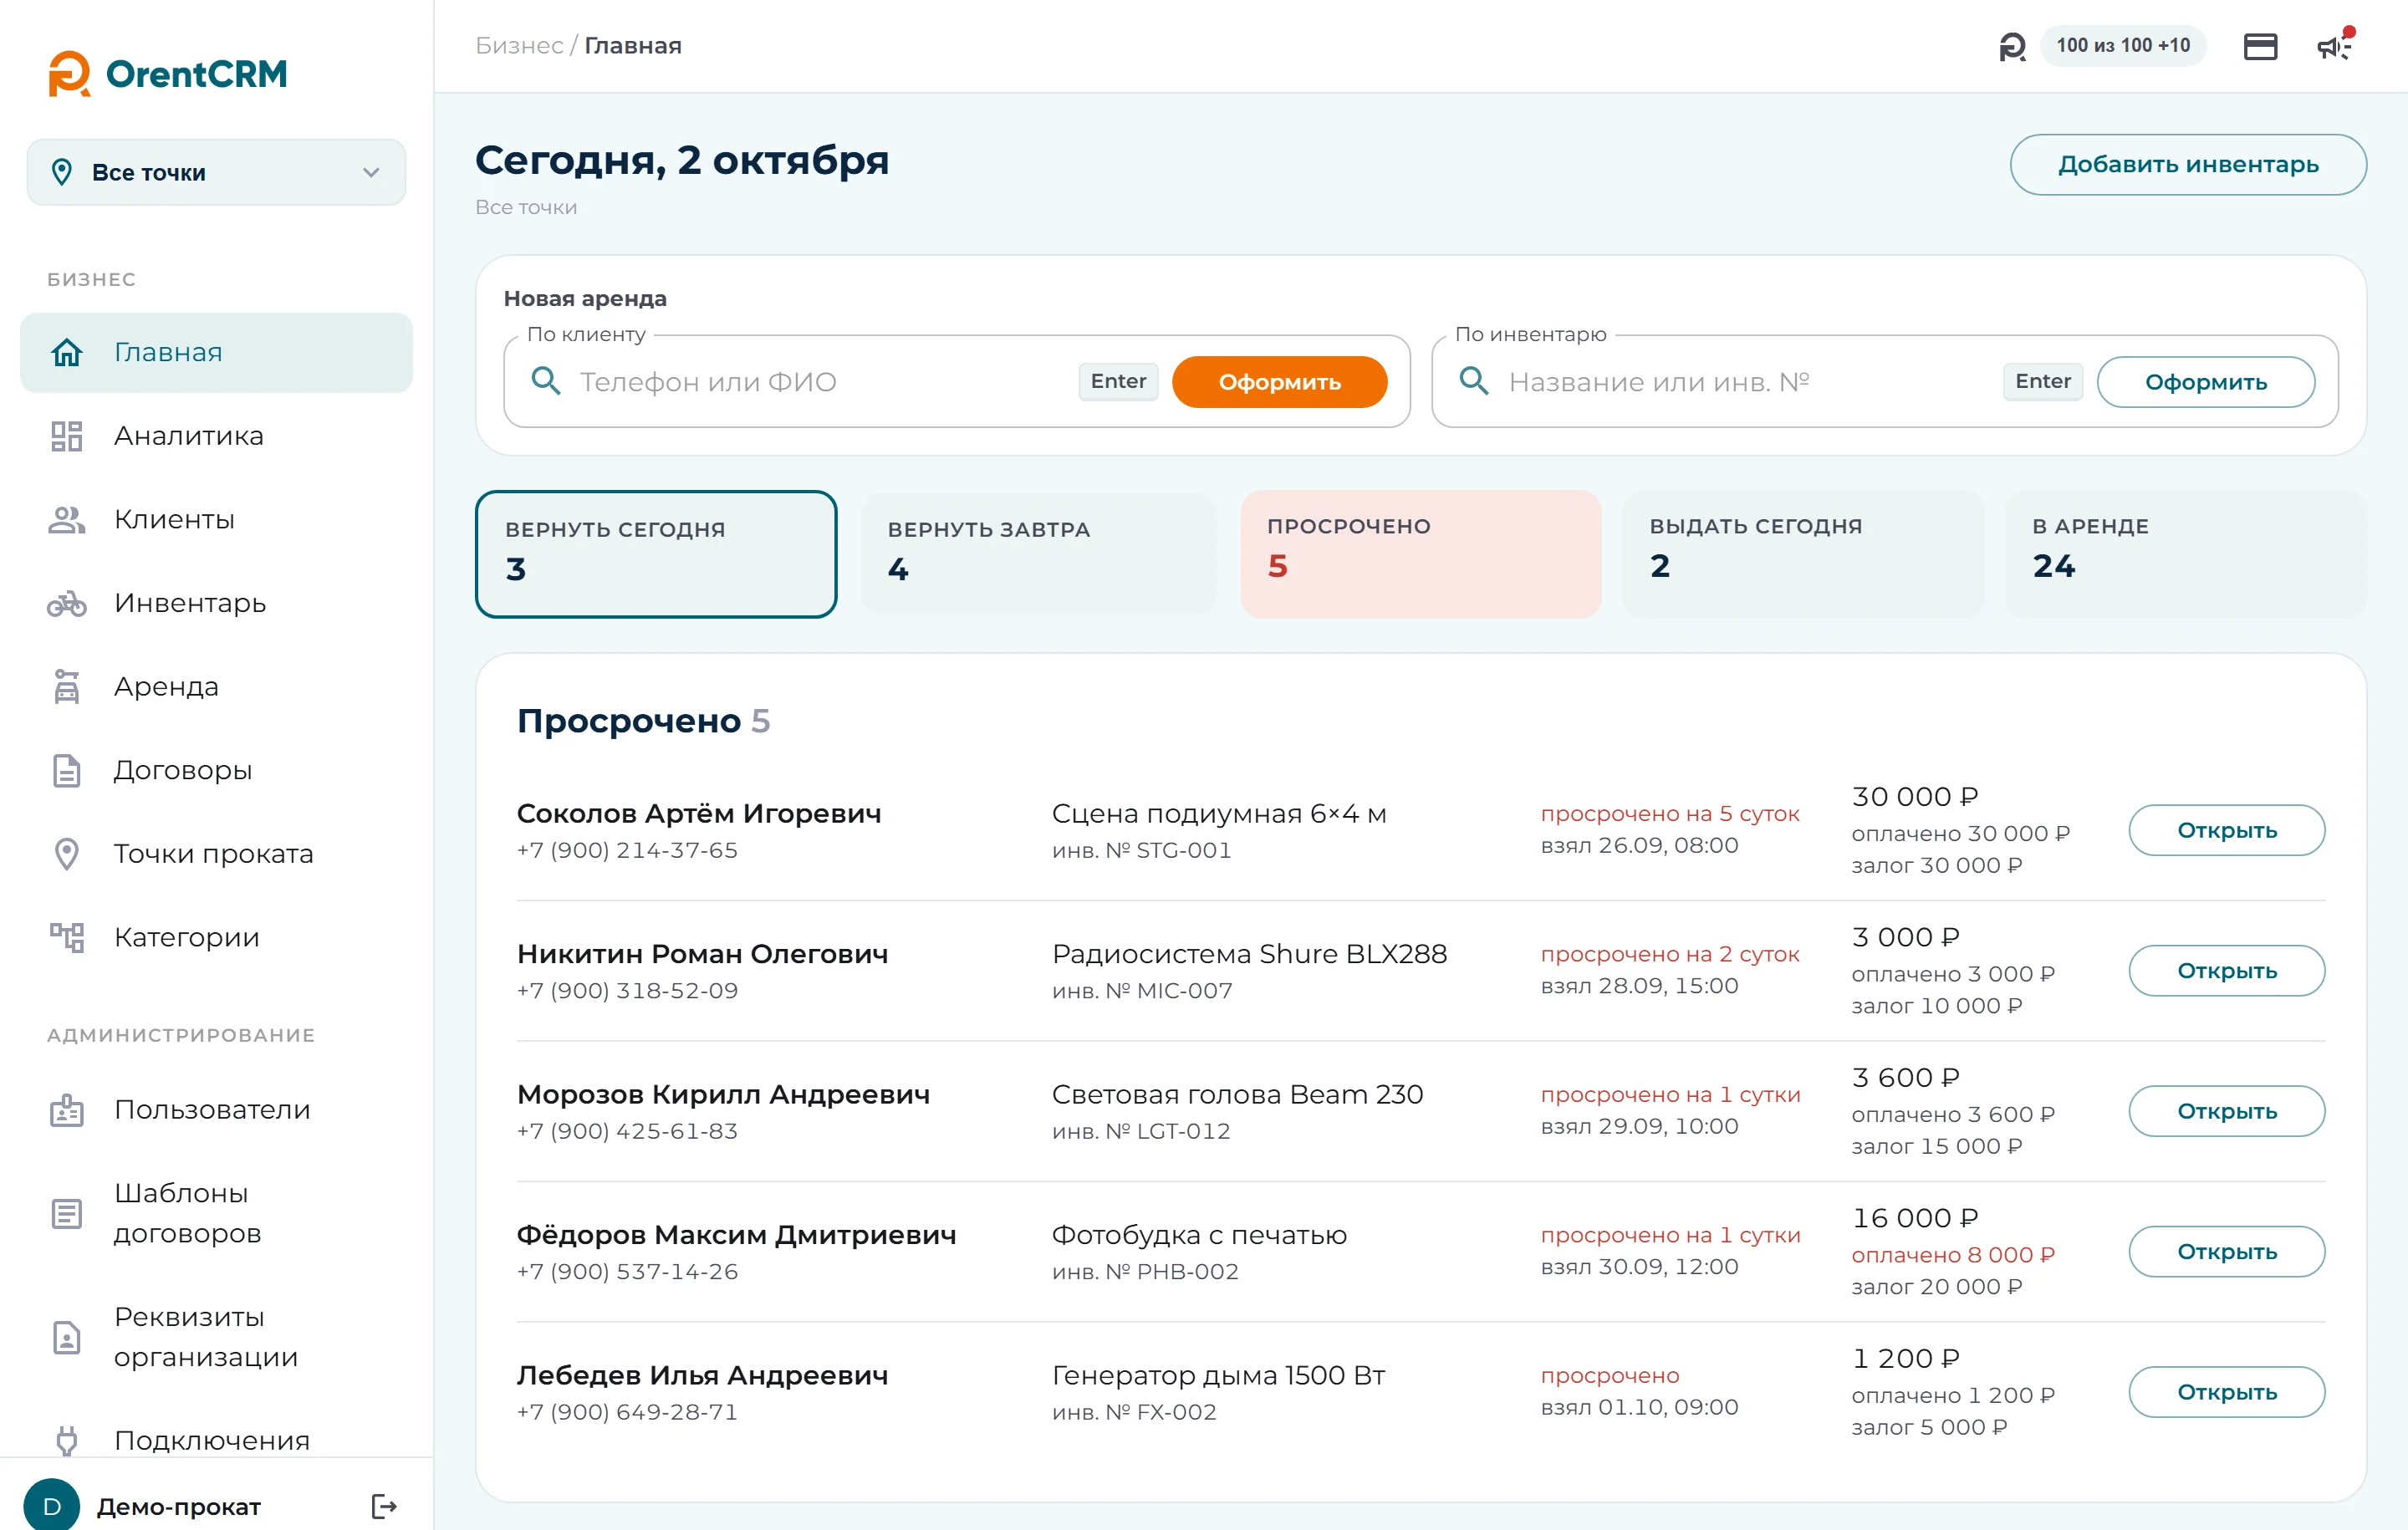The height and width of the screenshot is (1530, 2408).
Task: Click the Категории tree icon
Action: click(67, 937)
